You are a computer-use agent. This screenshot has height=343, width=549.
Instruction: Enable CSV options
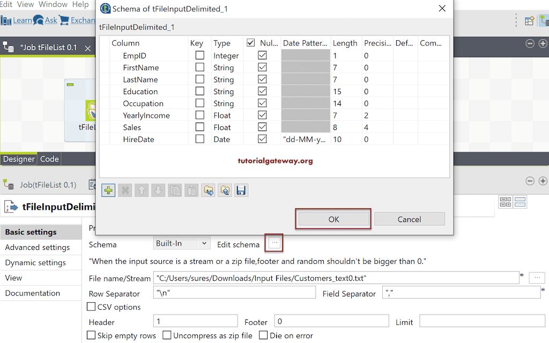91,307
